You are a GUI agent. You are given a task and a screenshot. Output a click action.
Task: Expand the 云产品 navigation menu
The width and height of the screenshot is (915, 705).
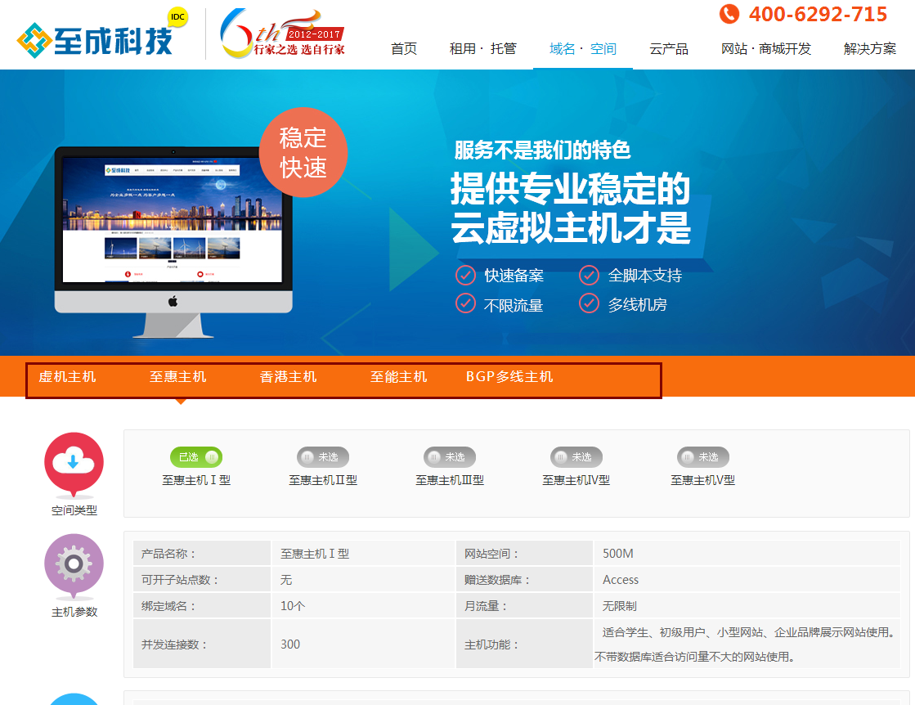(x=668, y=49)
